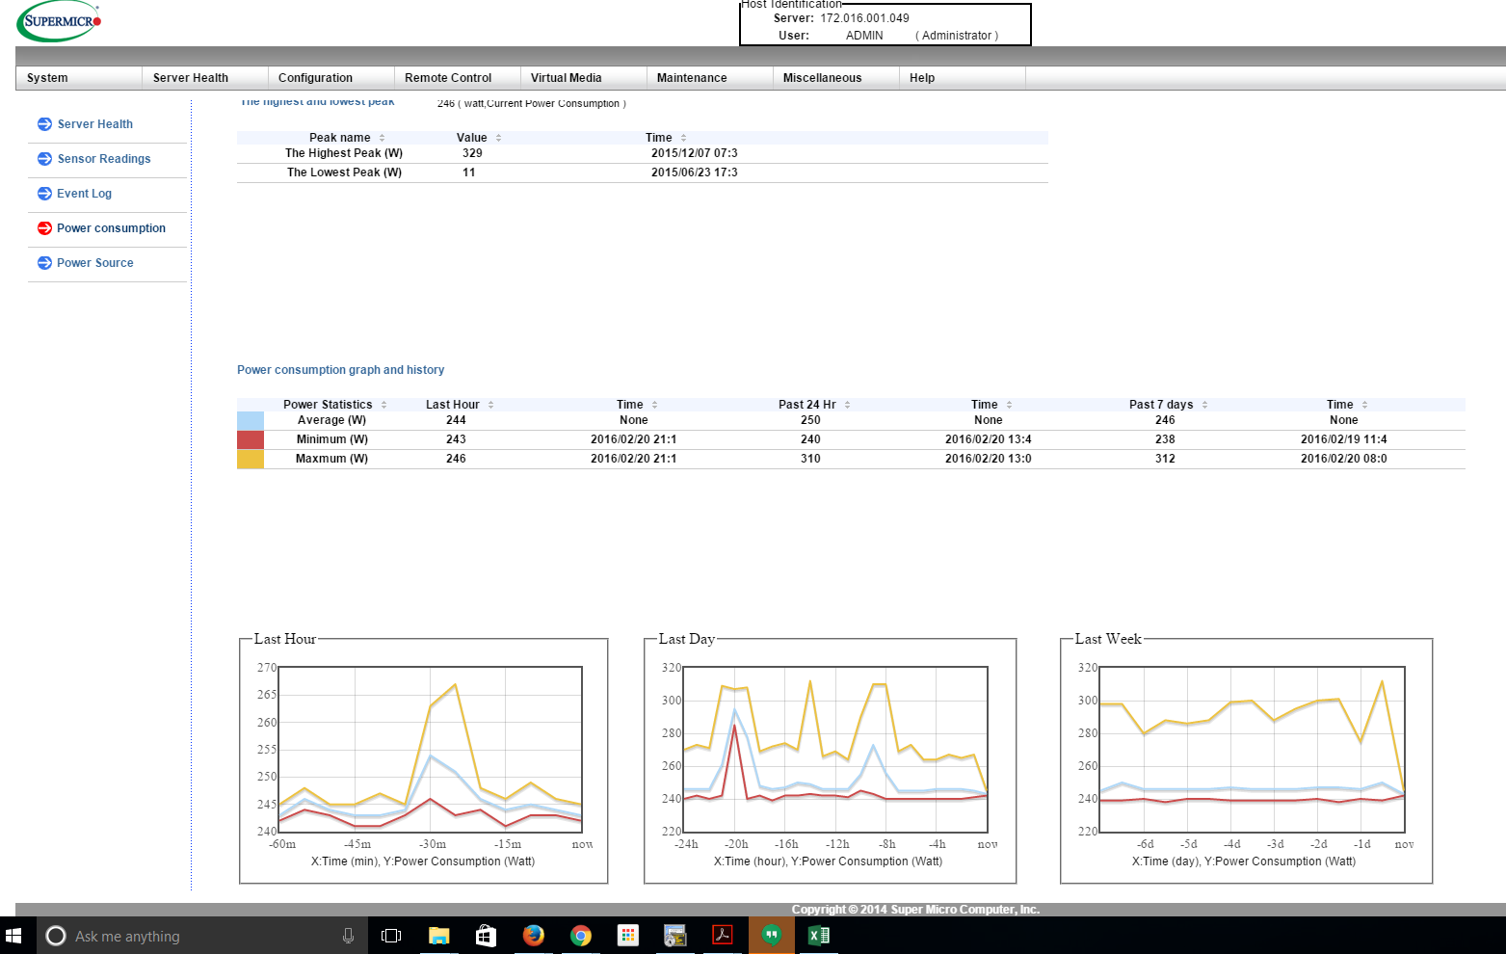Click the server IP 172.016.001.049
The height and width of the screenshot is (954, 1506).
865,18
